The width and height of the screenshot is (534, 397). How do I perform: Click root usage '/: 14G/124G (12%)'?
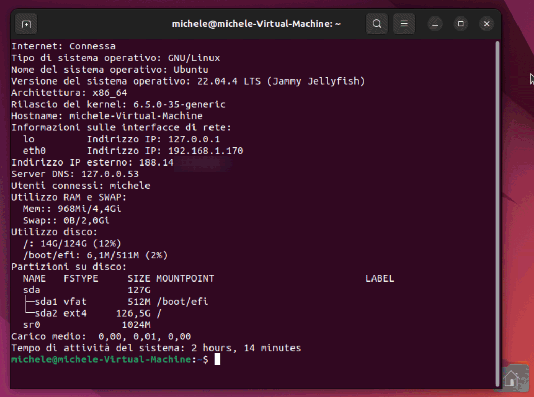[72, 243]
